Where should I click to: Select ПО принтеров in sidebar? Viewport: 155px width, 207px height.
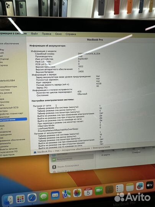click(7, 155)
